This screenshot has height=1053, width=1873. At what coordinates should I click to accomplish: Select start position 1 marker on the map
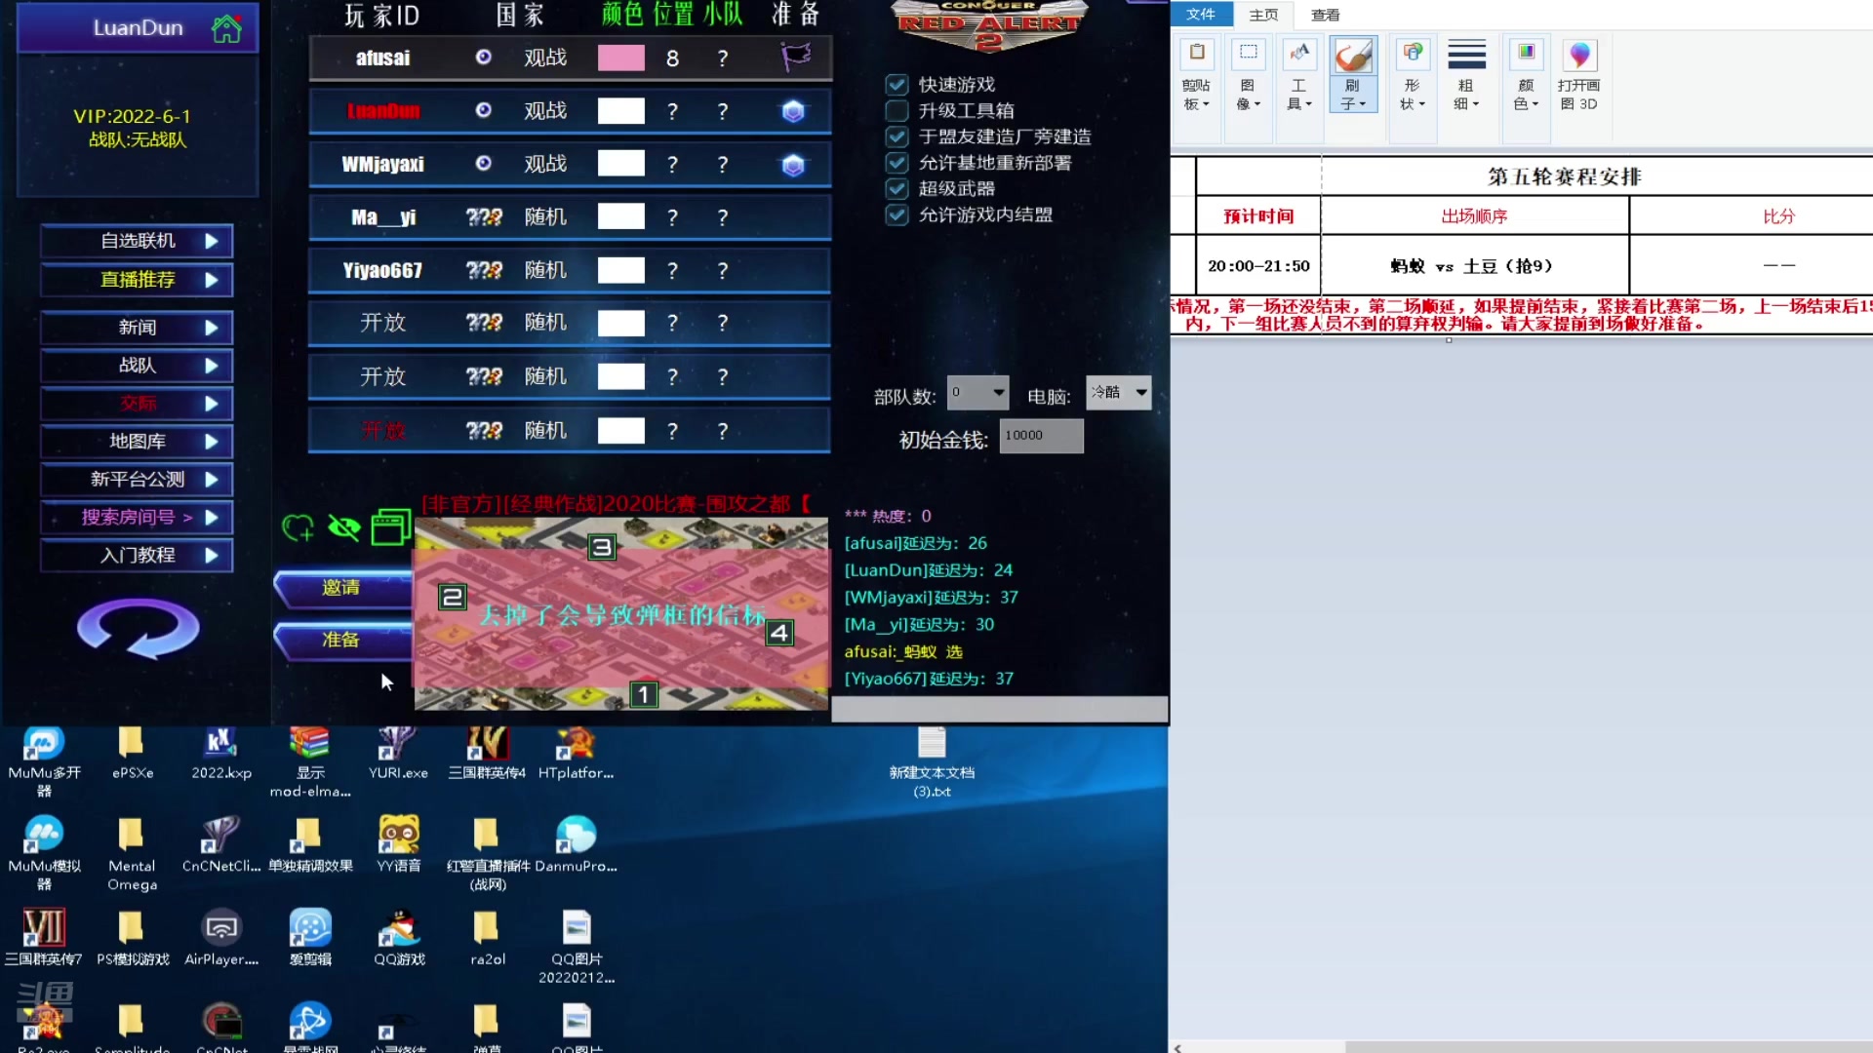[643, 694]
